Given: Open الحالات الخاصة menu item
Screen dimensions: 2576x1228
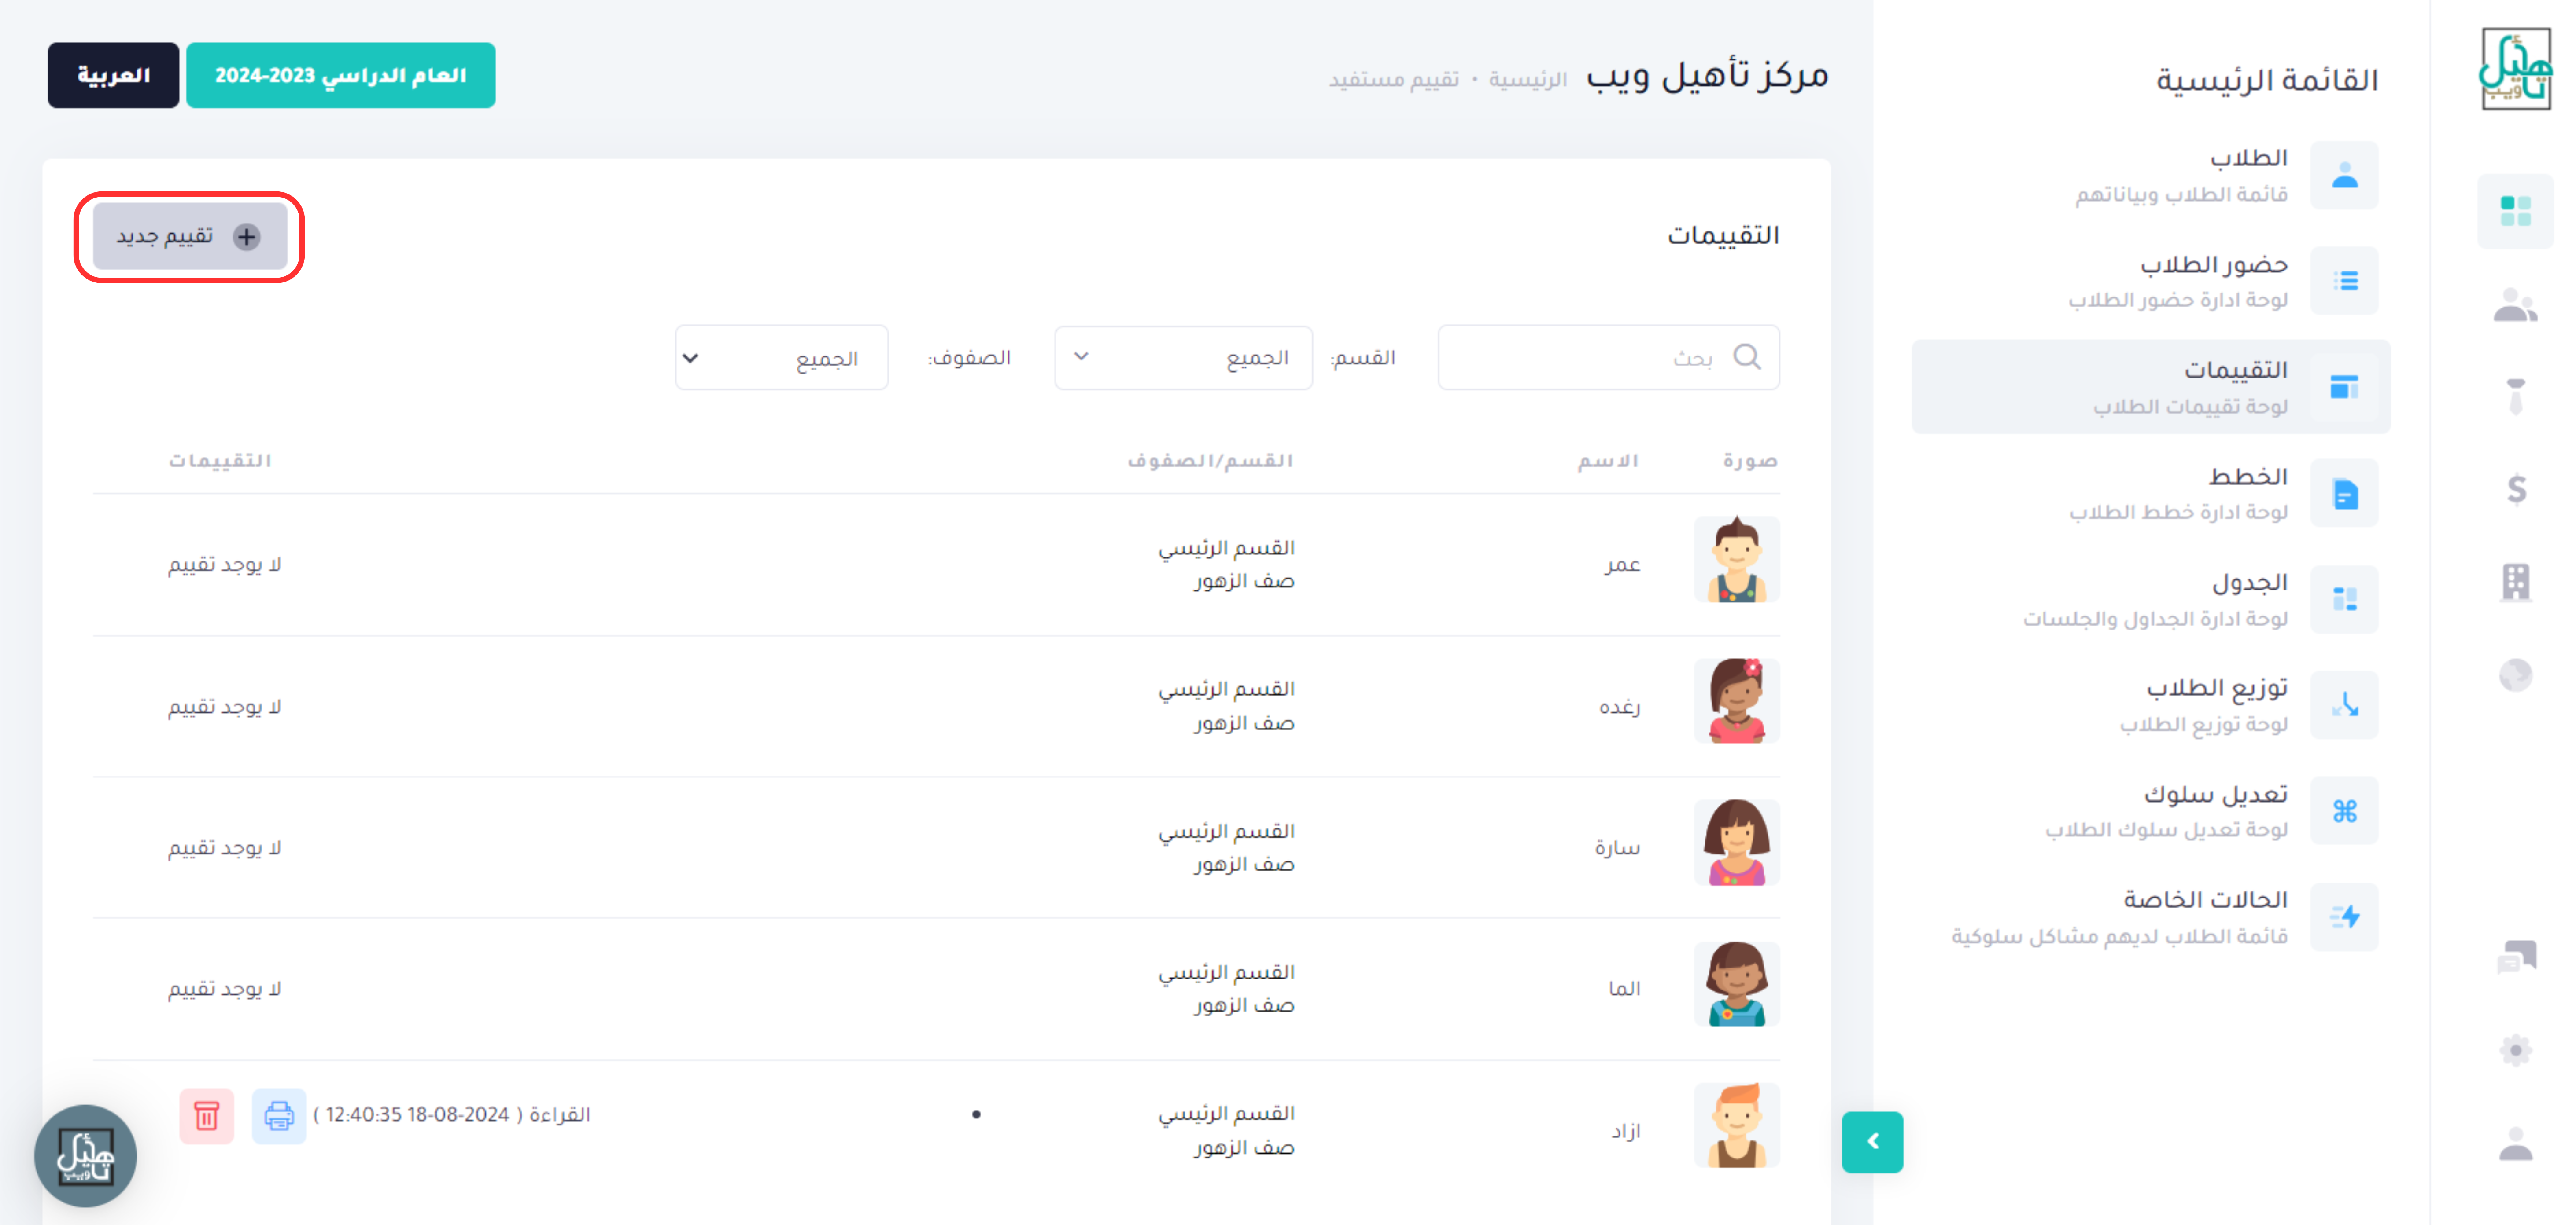Looking at the screenshot, I should click(2150, 917).
